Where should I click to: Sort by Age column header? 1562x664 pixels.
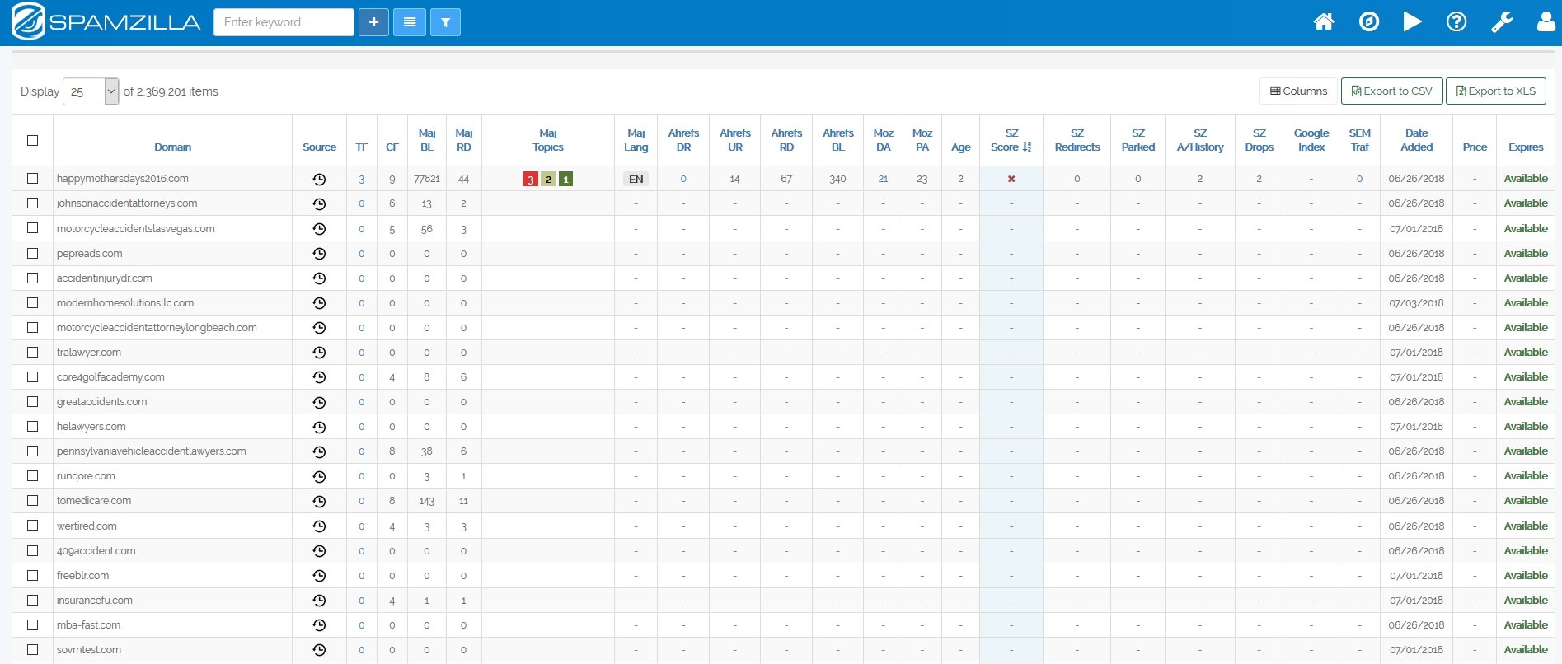(960, 147)
